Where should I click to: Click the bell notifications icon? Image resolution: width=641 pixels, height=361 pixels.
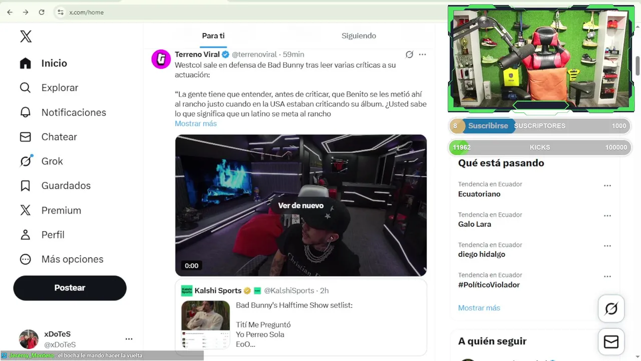26,112
